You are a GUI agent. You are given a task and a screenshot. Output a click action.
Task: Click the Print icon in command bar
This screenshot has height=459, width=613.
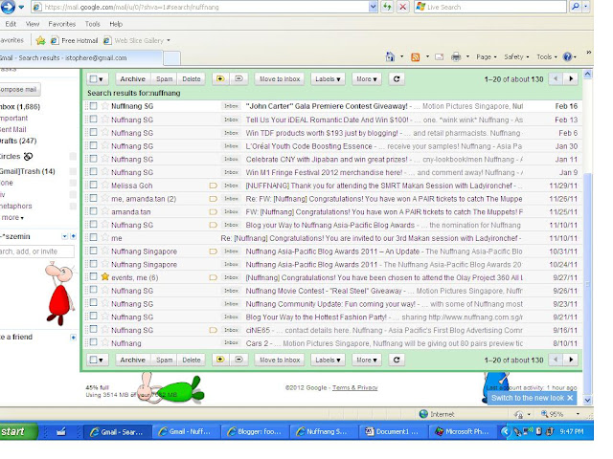click(x=456, y=57)
